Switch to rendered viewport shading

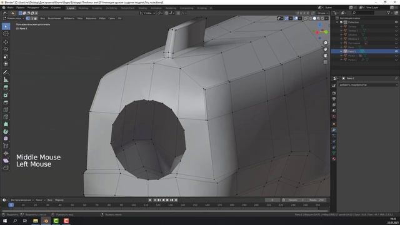click(322, 18)
